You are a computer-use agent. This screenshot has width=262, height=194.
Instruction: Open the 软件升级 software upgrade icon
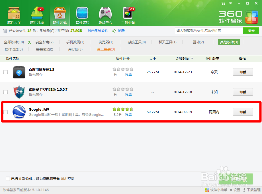click(37, 15)
